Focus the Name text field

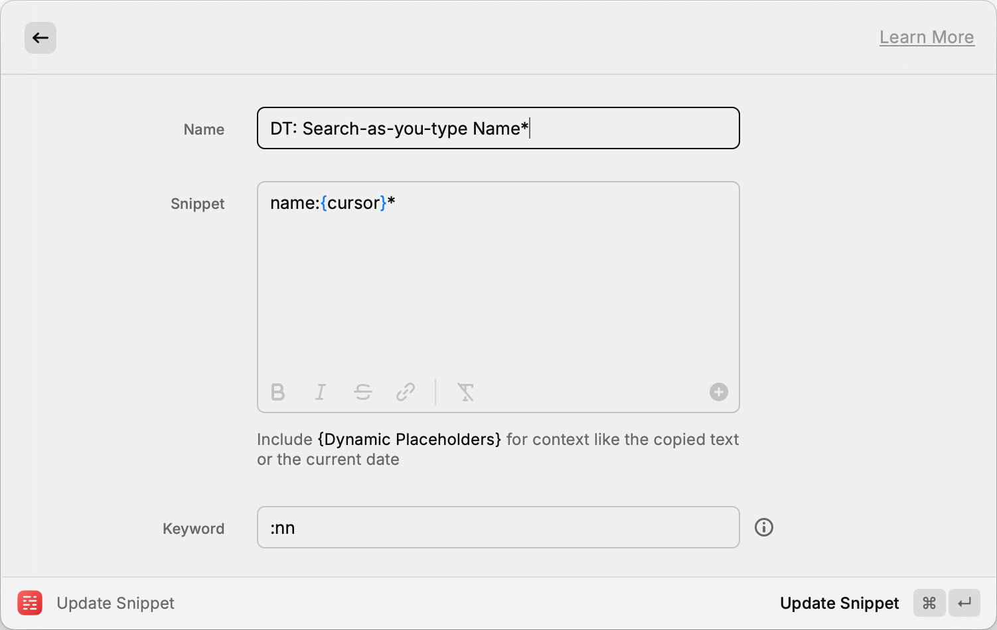pyautogui.click(x=498, y=128)
